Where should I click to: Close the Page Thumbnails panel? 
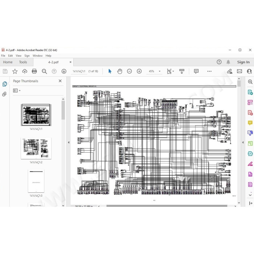[x=60, y=81]
